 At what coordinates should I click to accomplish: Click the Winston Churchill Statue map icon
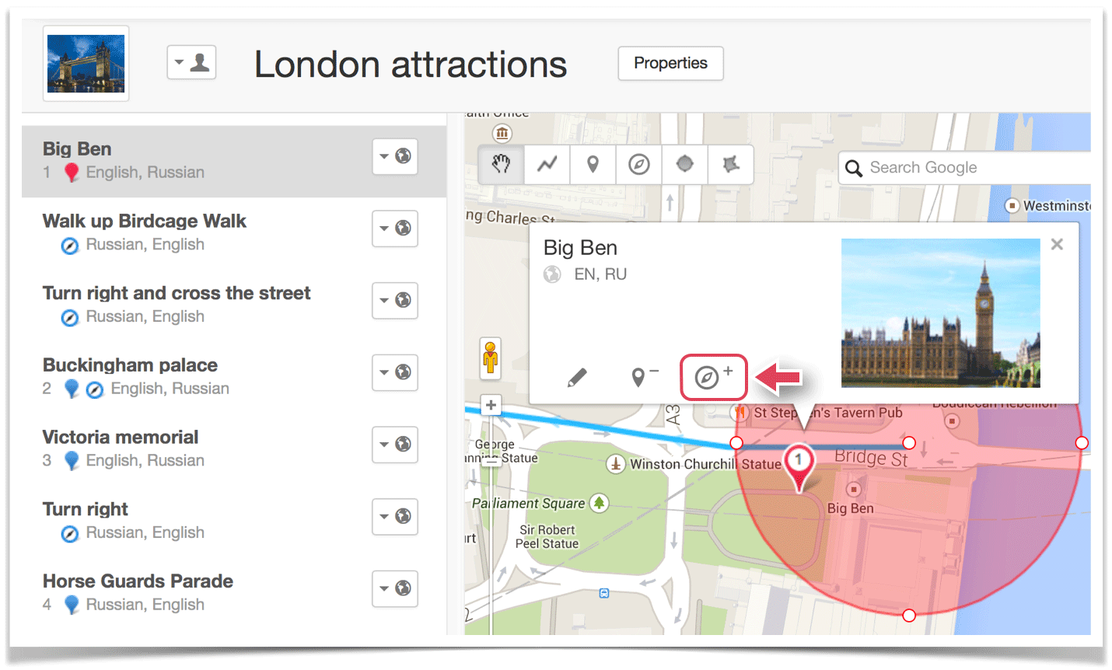click(616, 464)
